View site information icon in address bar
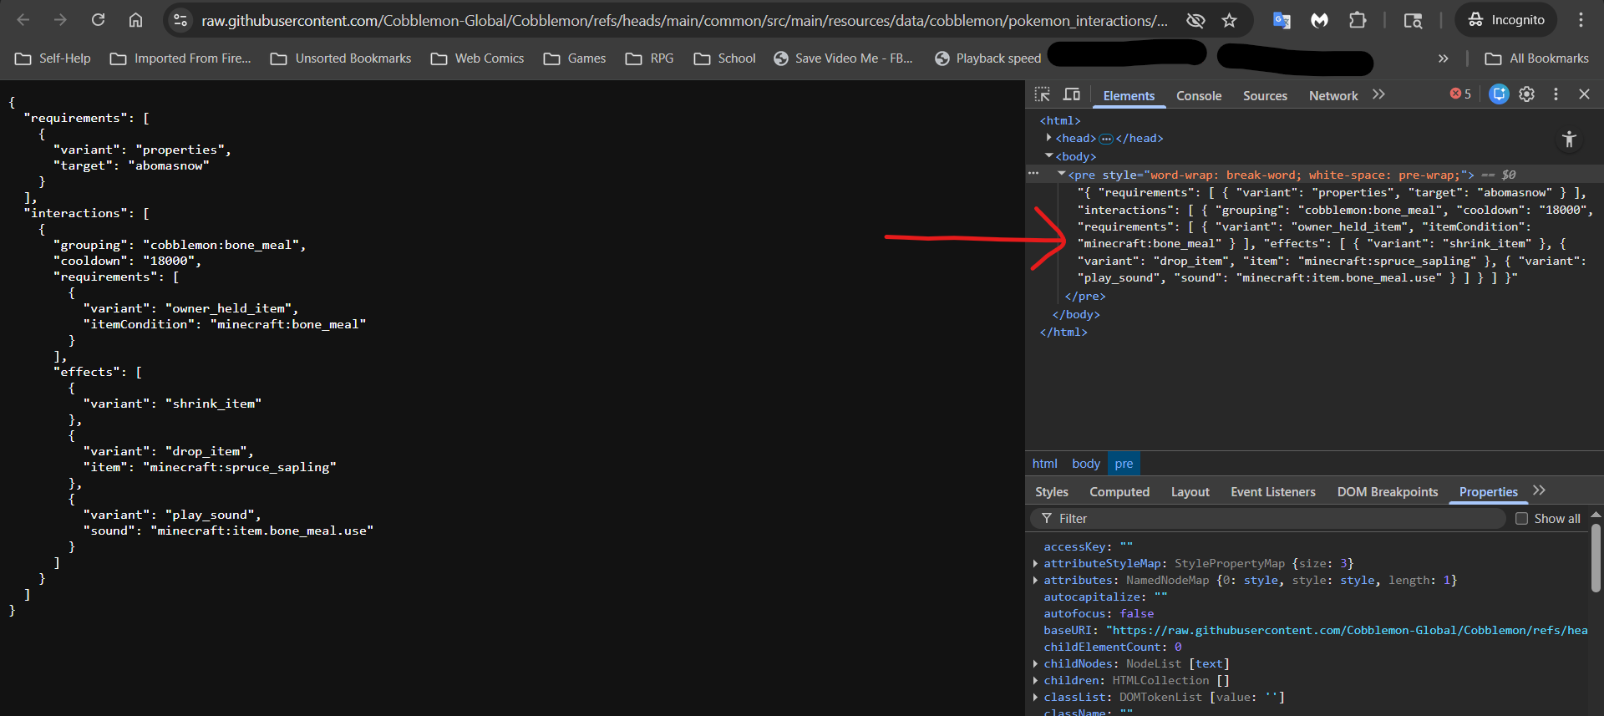This screenshot has width=1604, height=716. 180,20
